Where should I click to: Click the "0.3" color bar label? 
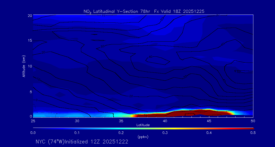pyautogui.click(x=165, y=133)
